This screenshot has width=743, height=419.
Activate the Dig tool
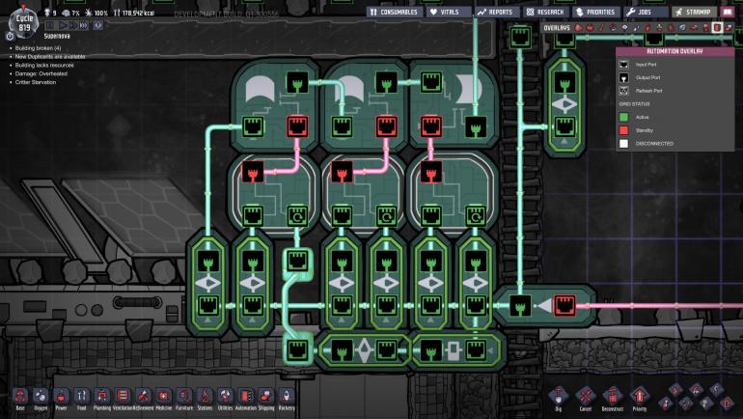(x=558, y=397)
